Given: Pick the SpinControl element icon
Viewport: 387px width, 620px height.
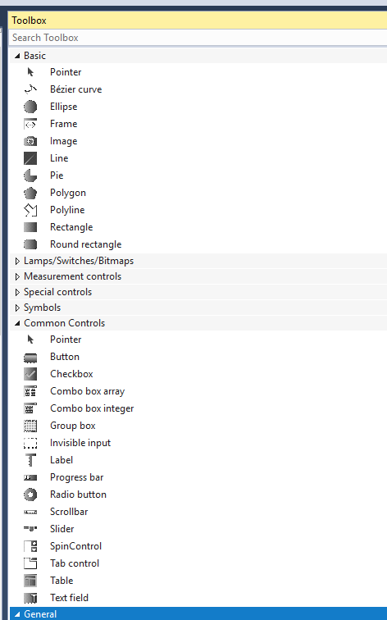Looking at the screenshot, I should [30, 546].
